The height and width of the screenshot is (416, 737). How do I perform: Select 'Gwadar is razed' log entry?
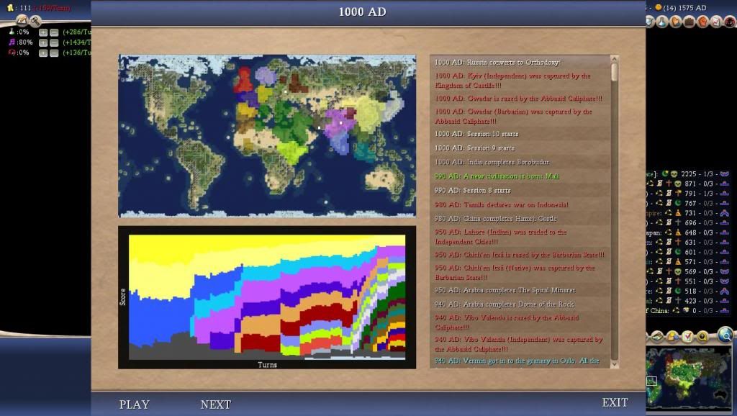point(520,98)
